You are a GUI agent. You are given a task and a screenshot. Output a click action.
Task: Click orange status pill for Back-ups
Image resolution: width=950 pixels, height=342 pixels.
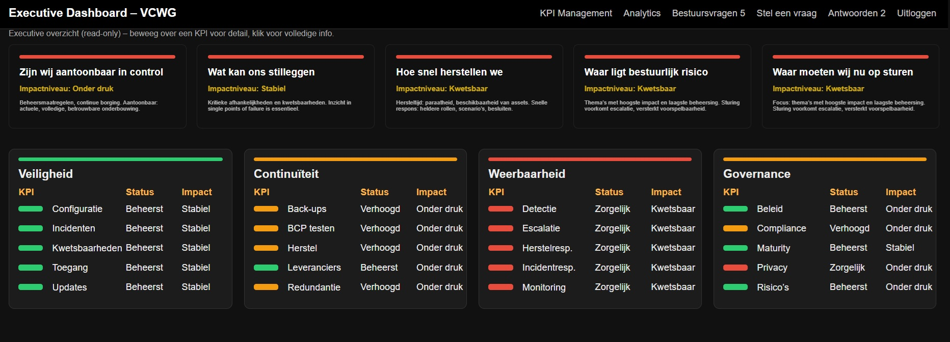[x=266, y=208]
